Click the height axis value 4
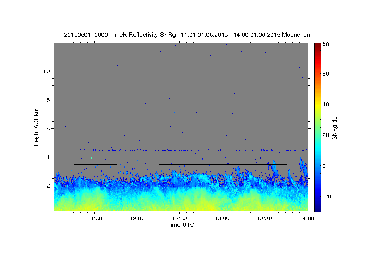 pos(48,157)
